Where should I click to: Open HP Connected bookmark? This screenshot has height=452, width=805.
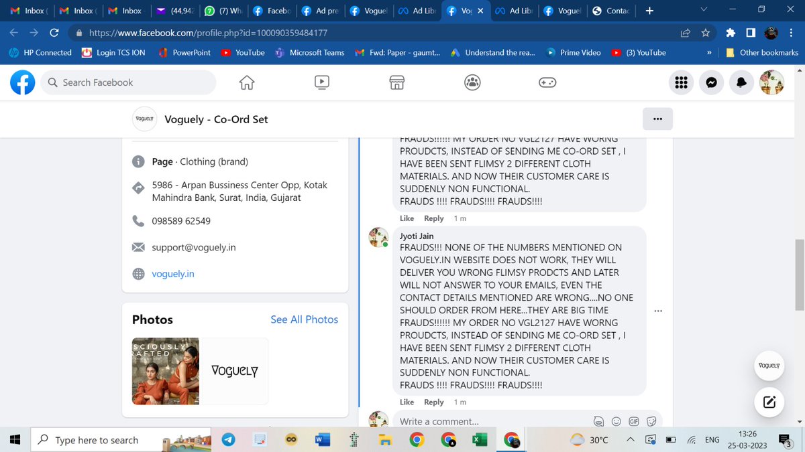pyautogui.click(x=40, y=52)
